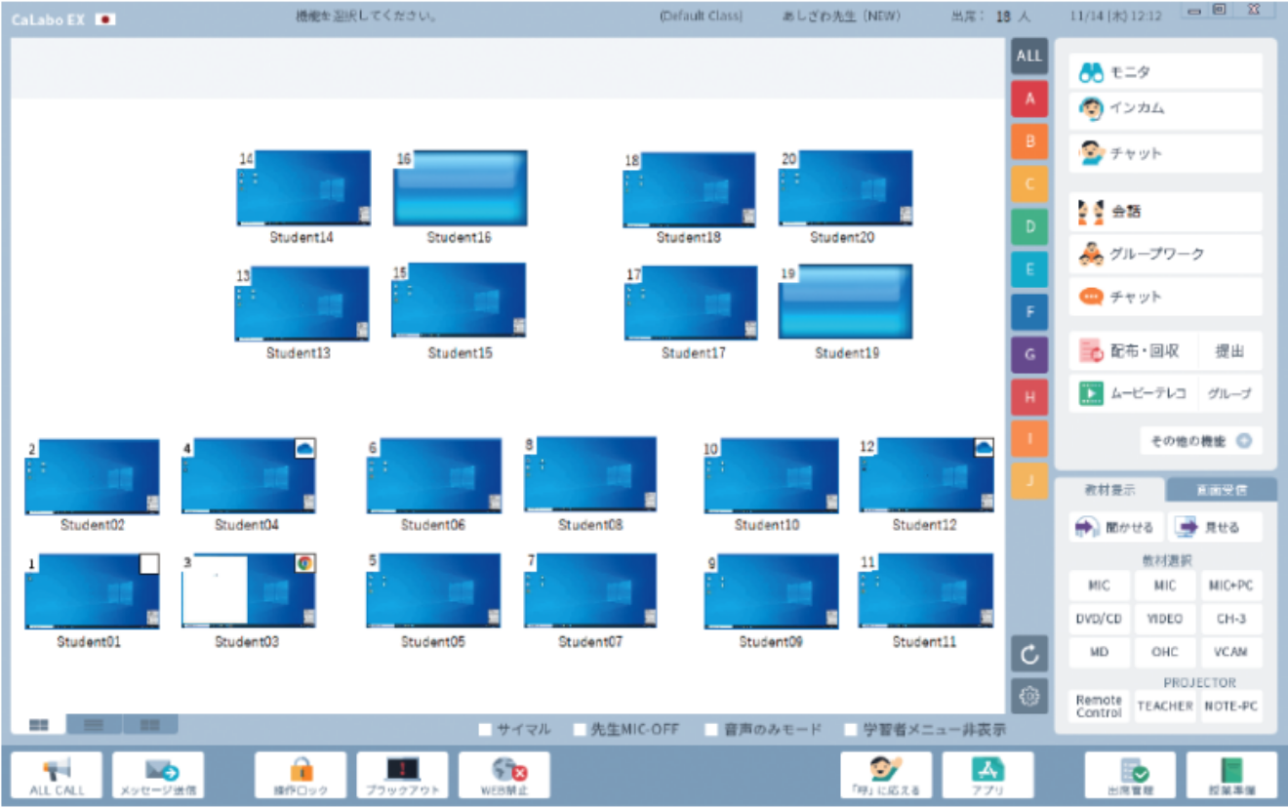This screenshot has height=808, width=1288.
Task: Launch the ムービーテレコ function
Action: coord(1133,393)
